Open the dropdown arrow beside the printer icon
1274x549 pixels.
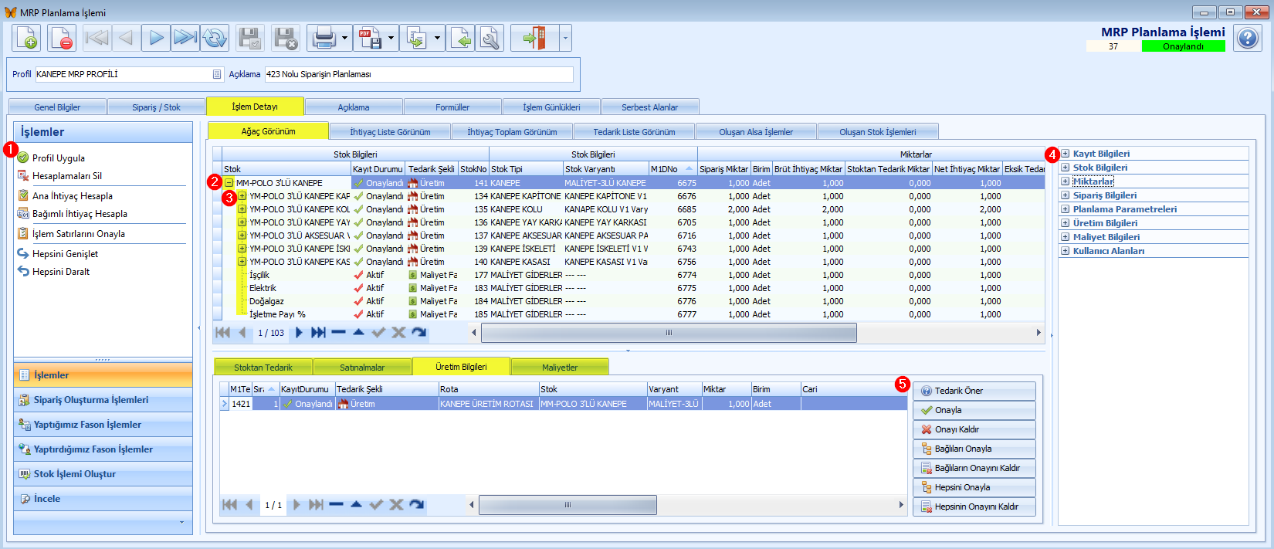[344, 38]
